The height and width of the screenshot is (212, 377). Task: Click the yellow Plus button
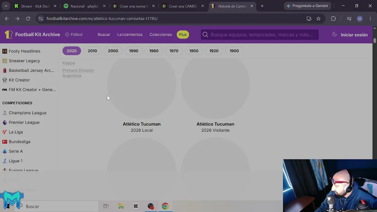[183, 34]
